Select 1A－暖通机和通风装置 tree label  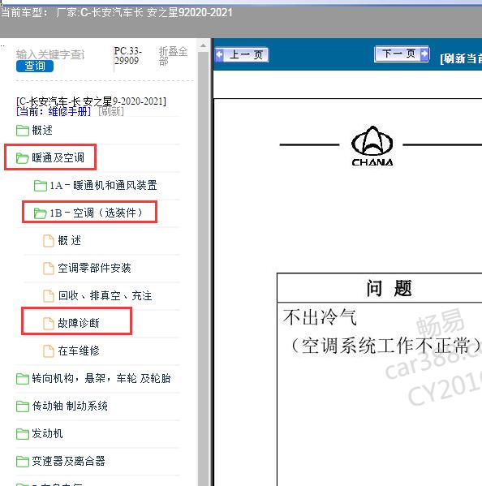click(103, 185)
